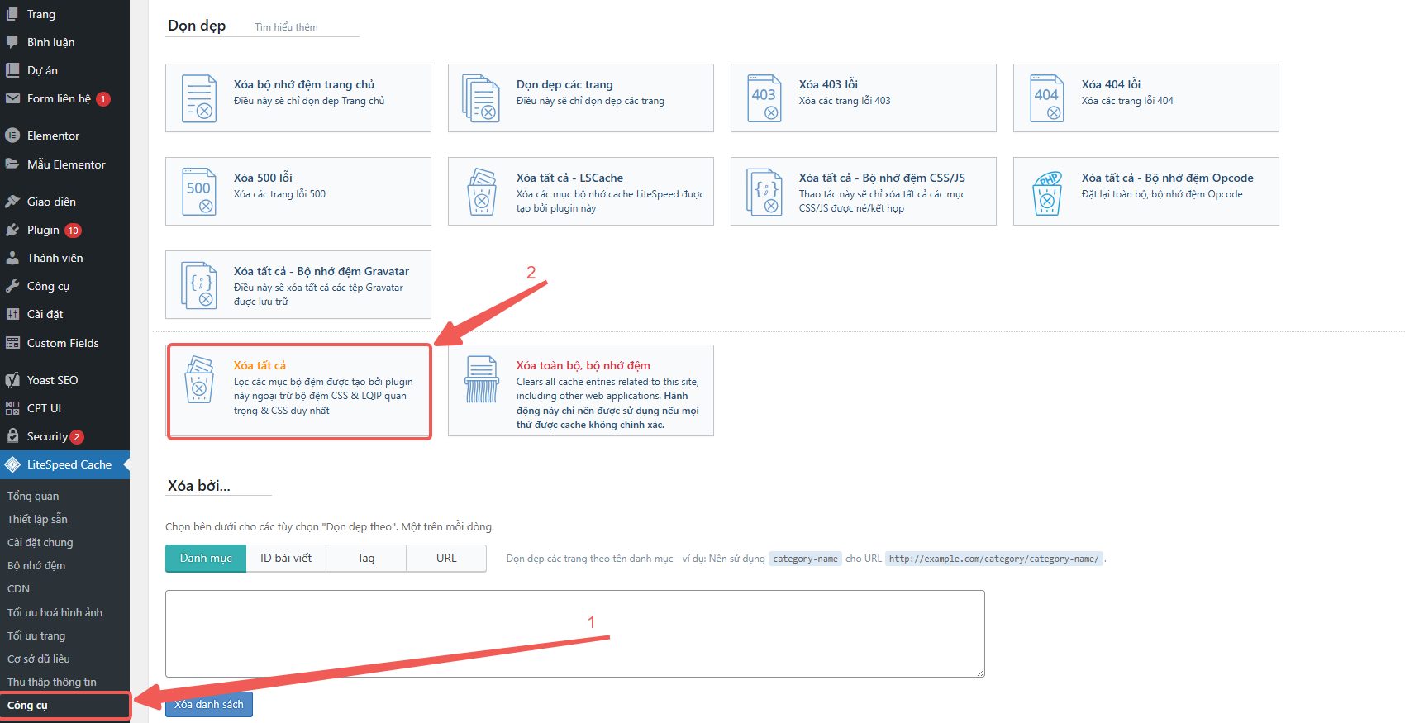Click the Xóa tất cả purge all card

298,390
